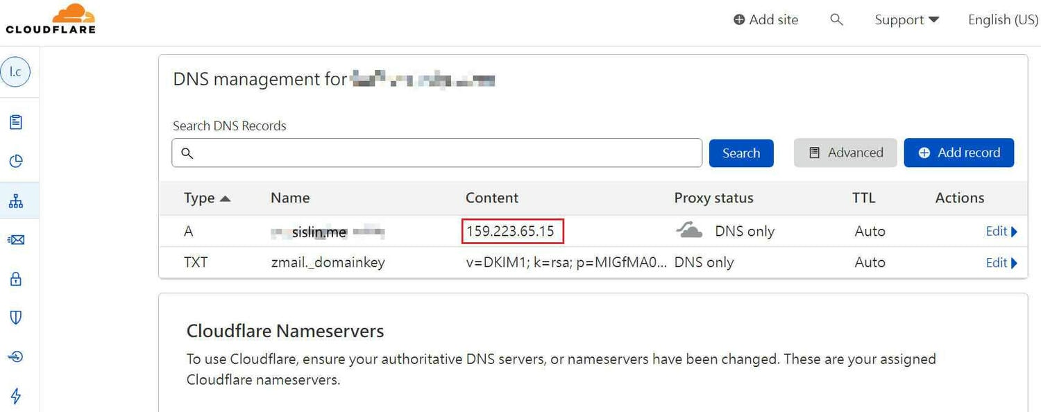The image size is (1041, 412).
Task: Open Security shield icon in sidebar
Action: [x=16, y=318]
